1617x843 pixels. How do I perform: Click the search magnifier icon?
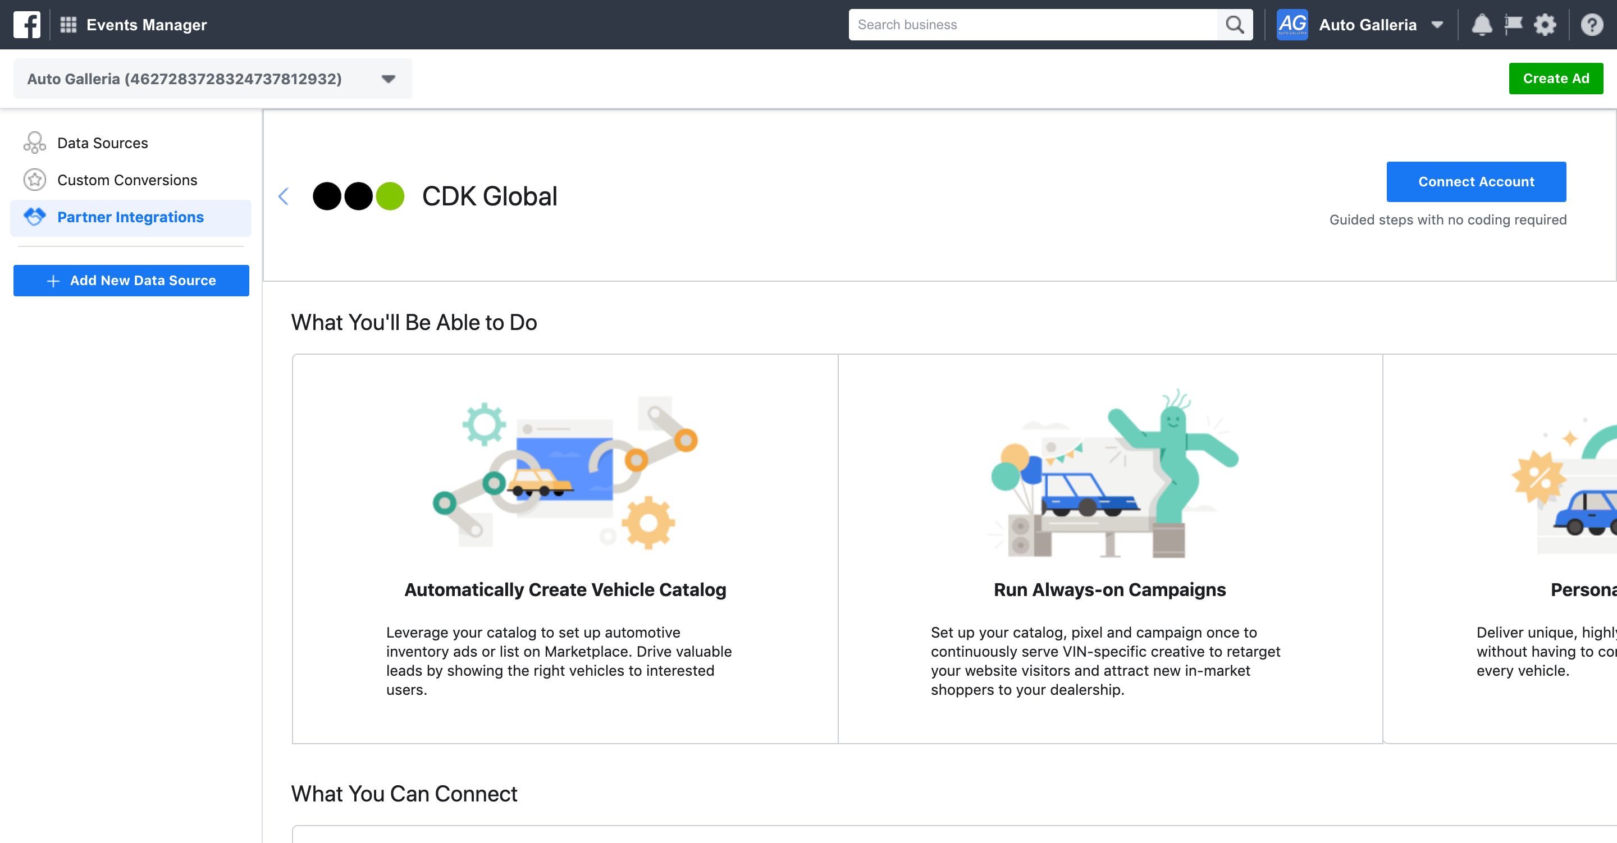(x=1234, y=25)
